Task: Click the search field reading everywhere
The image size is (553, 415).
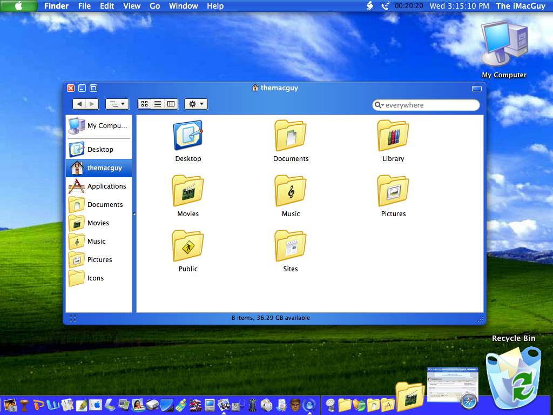Action: 426,105
